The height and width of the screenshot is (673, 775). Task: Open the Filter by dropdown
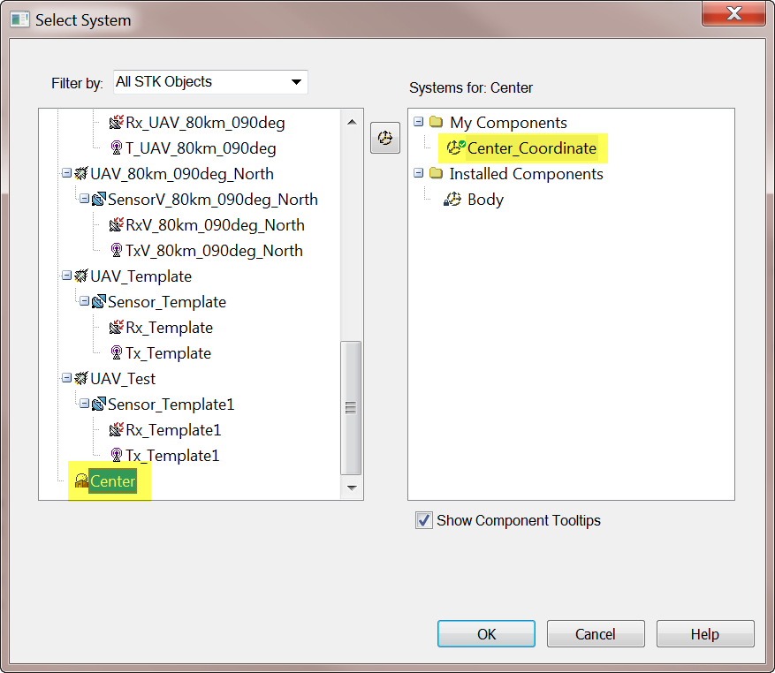point(296,82)
